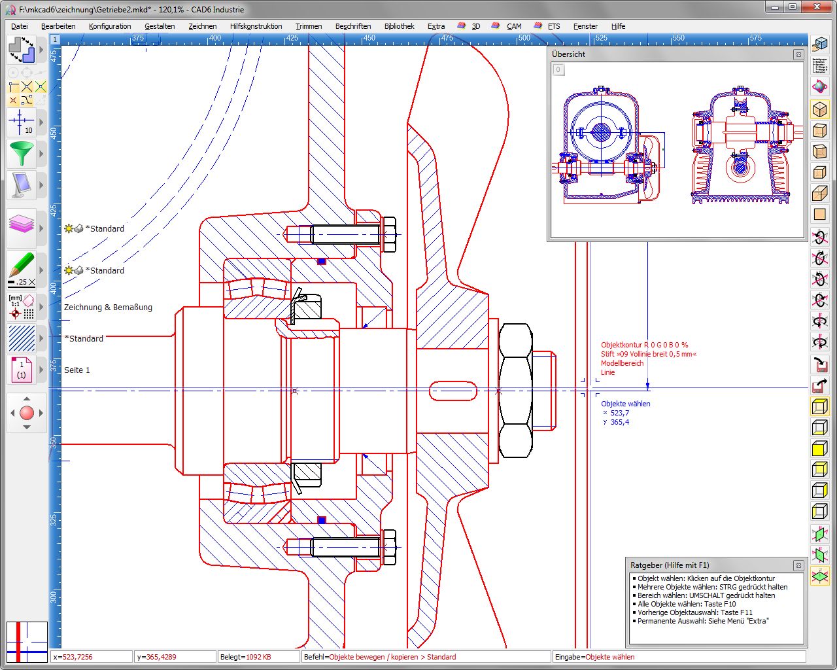This screenshot has width=837, height=670.
Task: Expand the pencil tool flyout arrow
Action: click(41, 269)
